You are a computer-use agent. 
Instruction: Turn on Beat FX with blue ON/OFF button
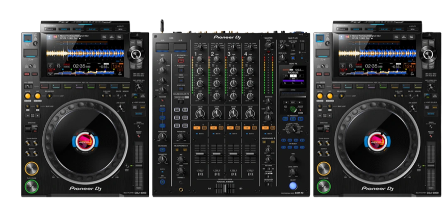tap(293, 186)
